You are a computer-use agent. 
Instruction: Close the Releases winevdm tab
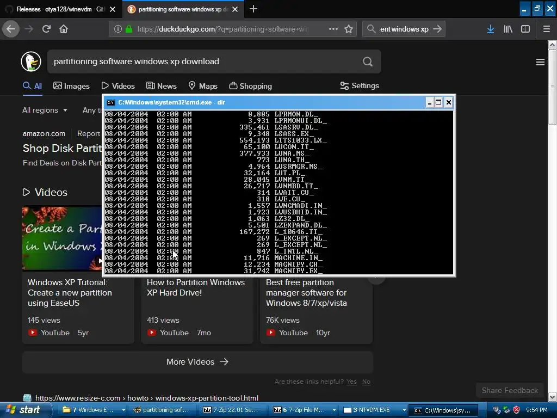(112, 9)
